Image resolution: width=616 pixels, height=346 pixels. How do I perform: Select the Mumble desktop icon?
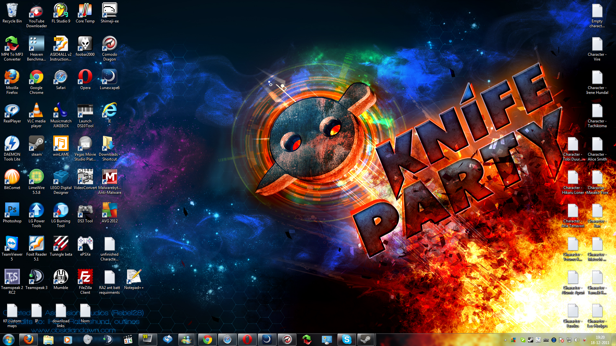[61, 280]
